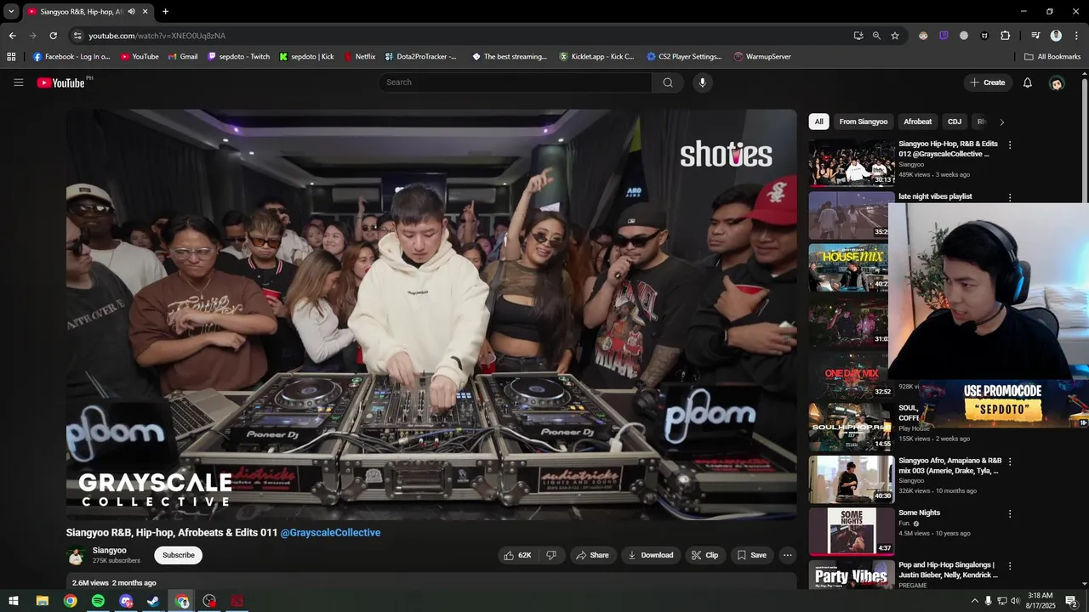The height and width of the screenshot is (612, 1089).
Task: Open the Dota2ProTracker bookmark
Action: 420,57
